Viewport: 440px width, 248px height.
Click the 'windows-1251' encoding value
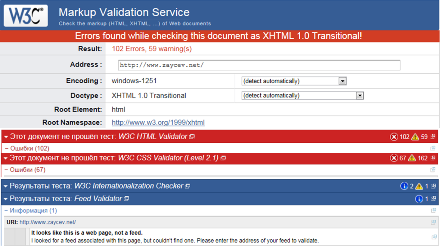[134, 81]
